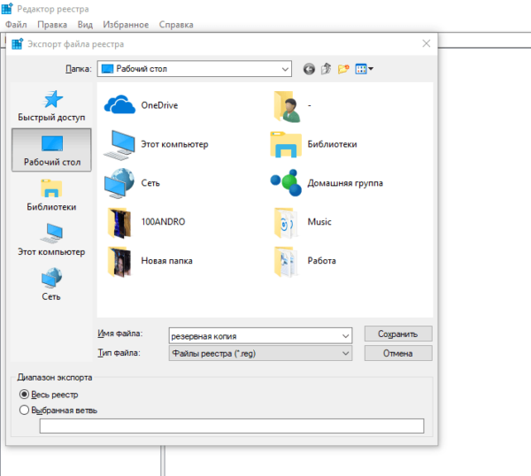The width and height of the screenshot is (531, 476).
Task: Open Библиотеки in the places sidebar
Action: [51, 196]
